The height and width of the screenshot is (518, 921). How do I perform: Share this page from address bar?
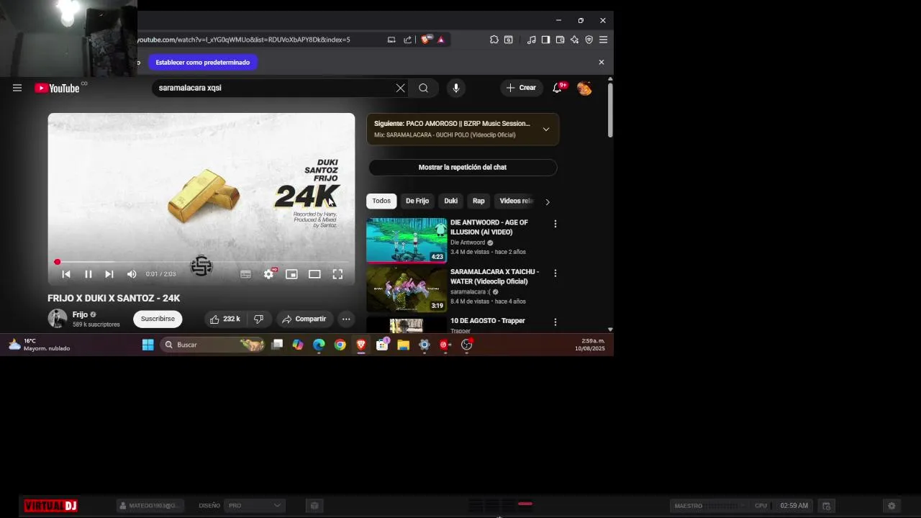click(x=407, y=40)
